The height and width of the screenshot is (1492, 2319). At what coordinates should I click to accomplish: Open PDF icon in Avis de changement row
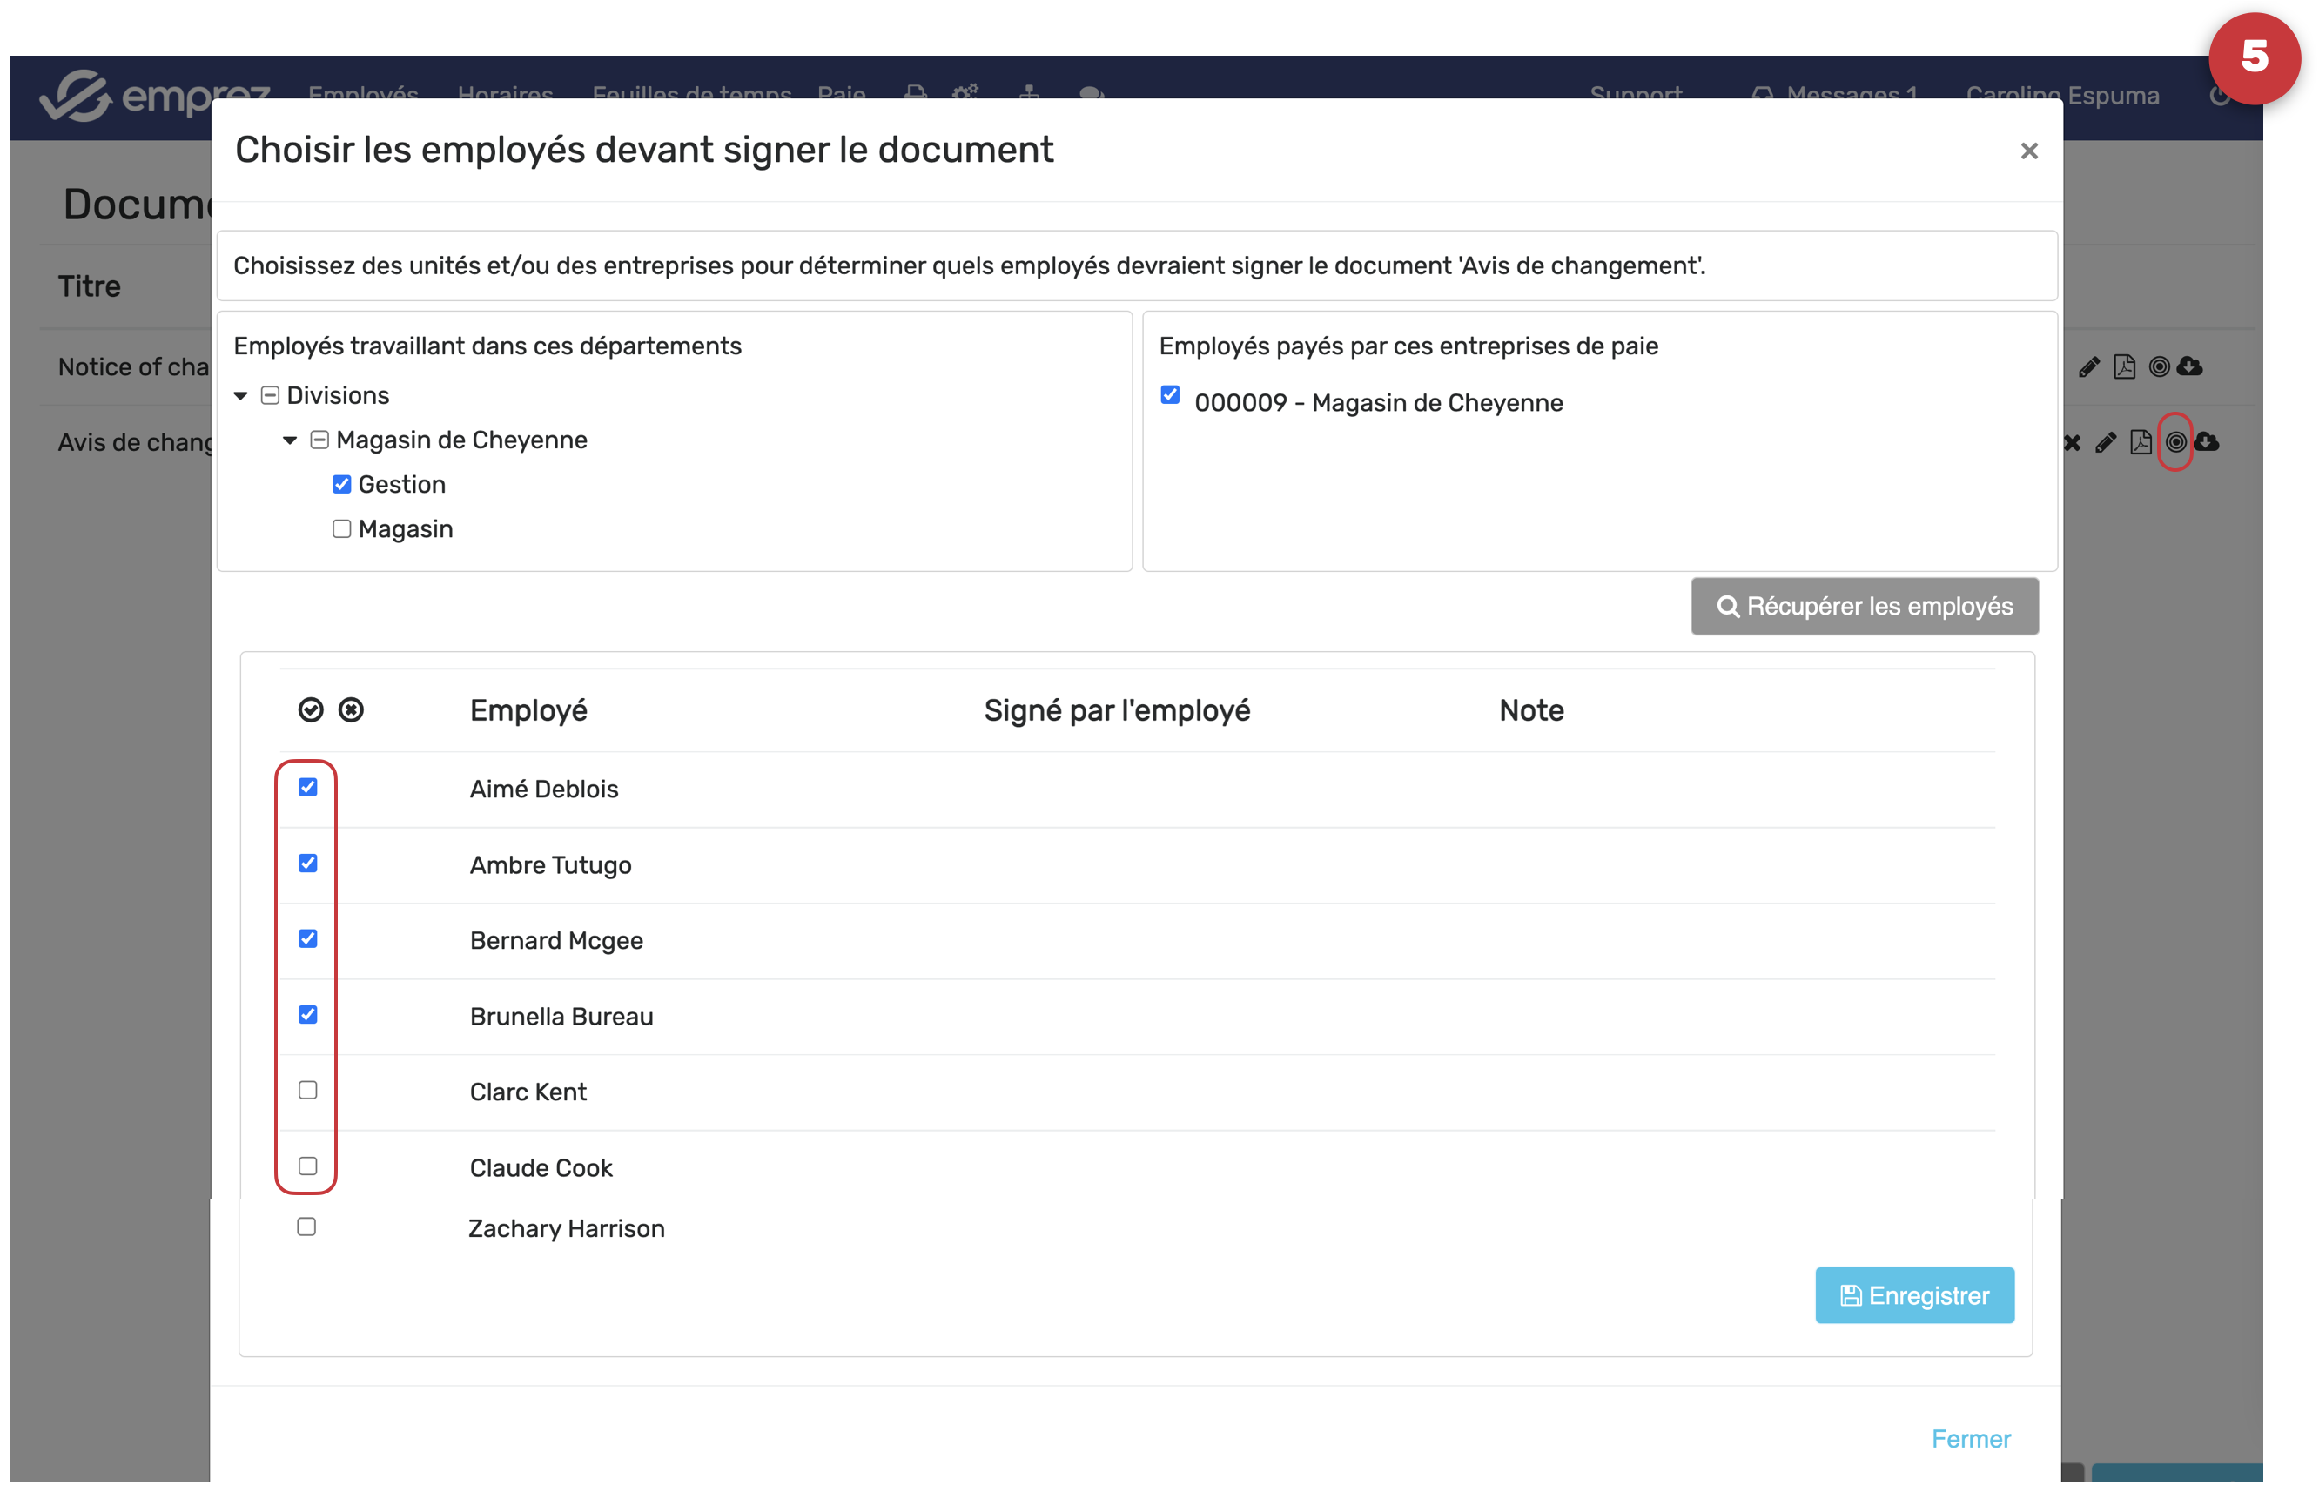click(2141, 443)
